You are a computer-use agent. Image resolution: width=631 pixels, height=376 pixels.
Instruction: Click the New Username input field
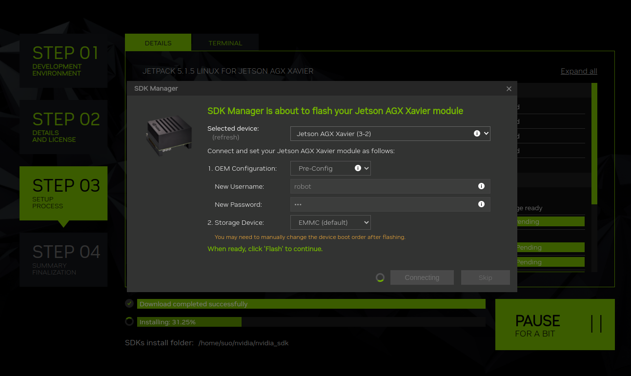click(x=390, y=186)
